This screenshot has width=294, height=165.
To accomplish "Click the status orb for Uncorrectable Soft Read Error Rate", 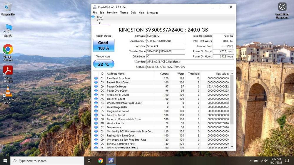I will (96, 139).
